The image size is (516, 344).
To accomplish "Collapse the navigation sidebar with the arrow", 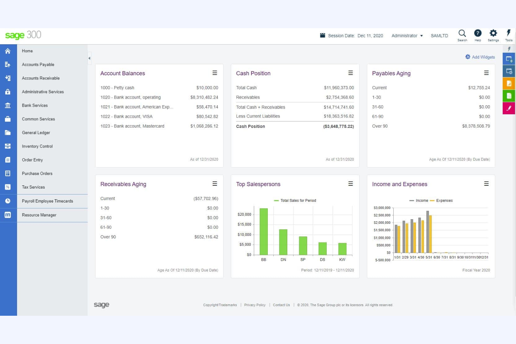I will tap(90, 58).
